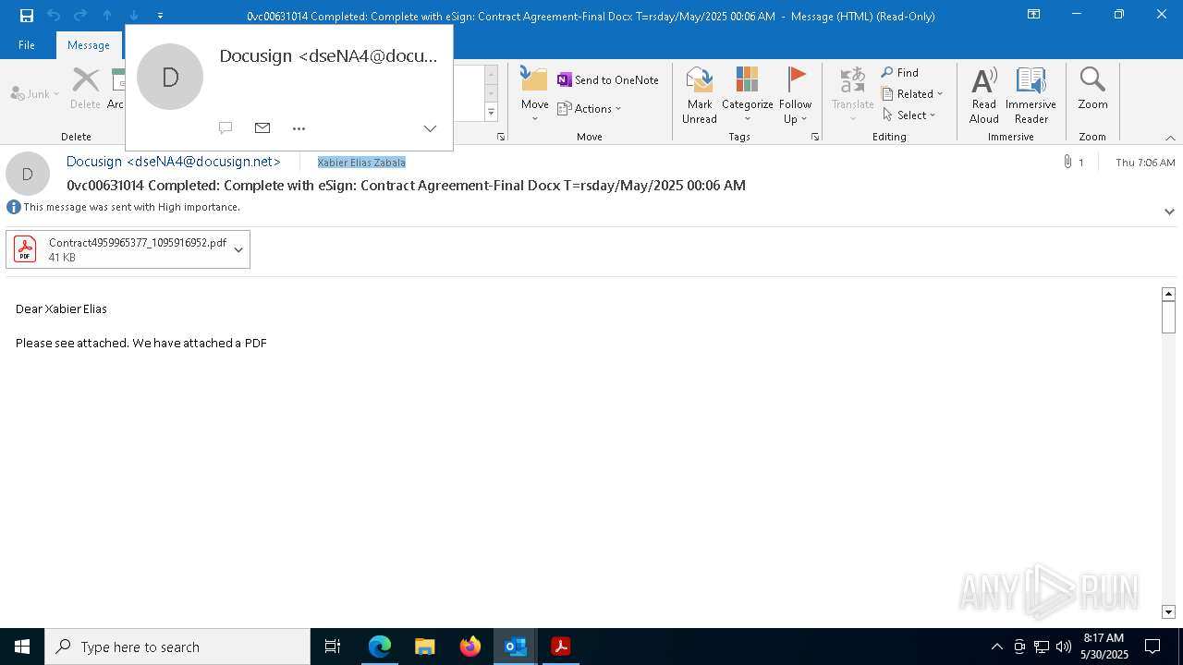Screen dimensions: 1183x665
Task: Click 'Dear Xabier Elias' text
Action: 61,308
